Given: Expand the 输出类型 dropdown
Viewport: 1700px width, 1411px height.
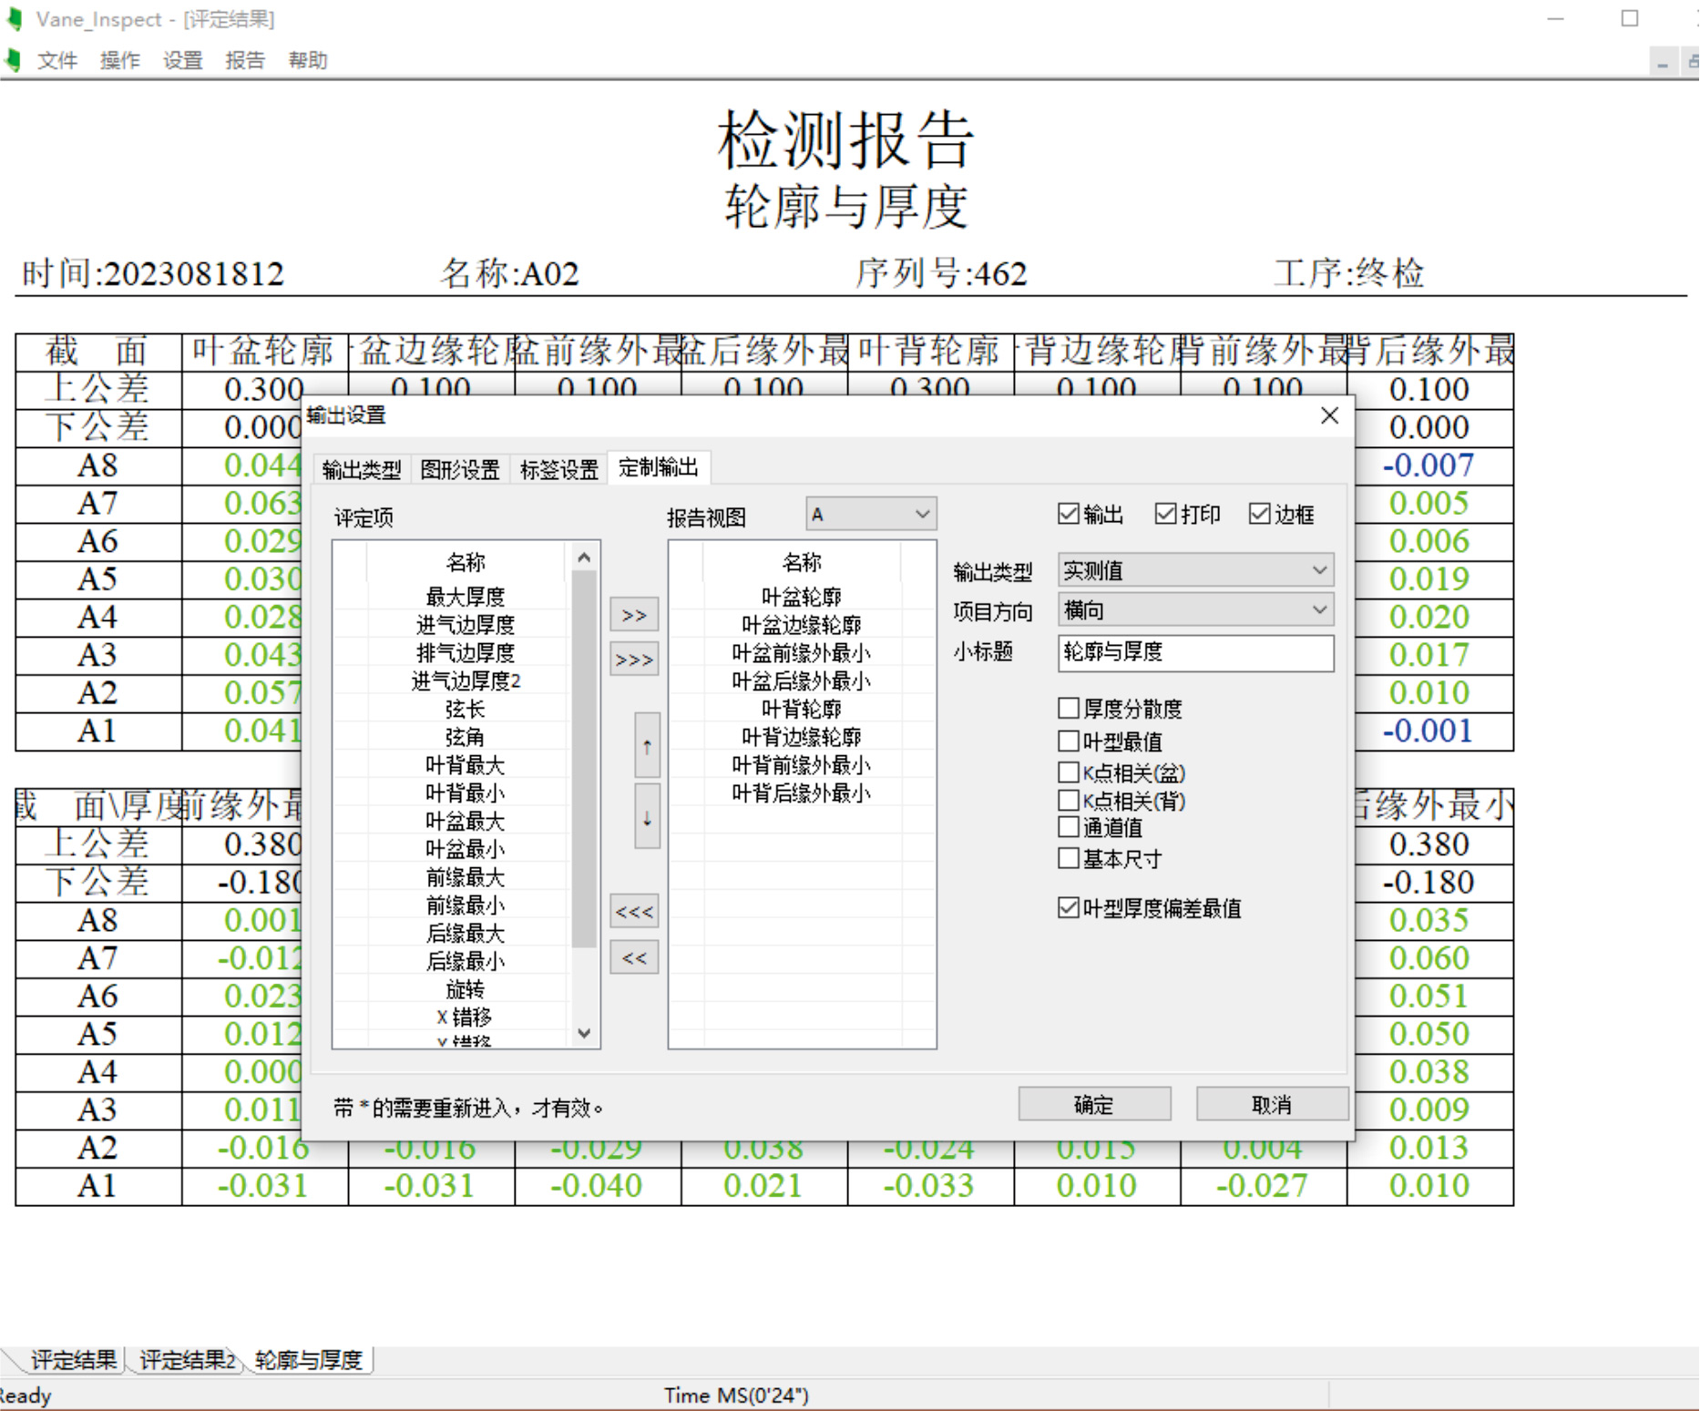Looking at the screenshot, I should pos(1195,570).
